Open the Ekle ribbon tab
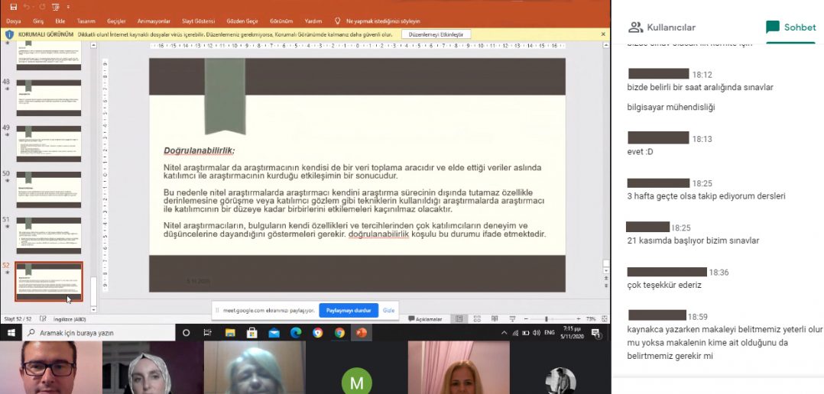 coord(60,21)
